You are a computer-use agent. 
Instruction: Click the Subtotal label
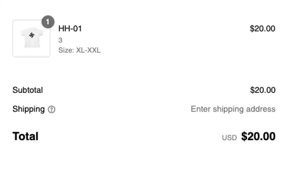click(28, 90)
